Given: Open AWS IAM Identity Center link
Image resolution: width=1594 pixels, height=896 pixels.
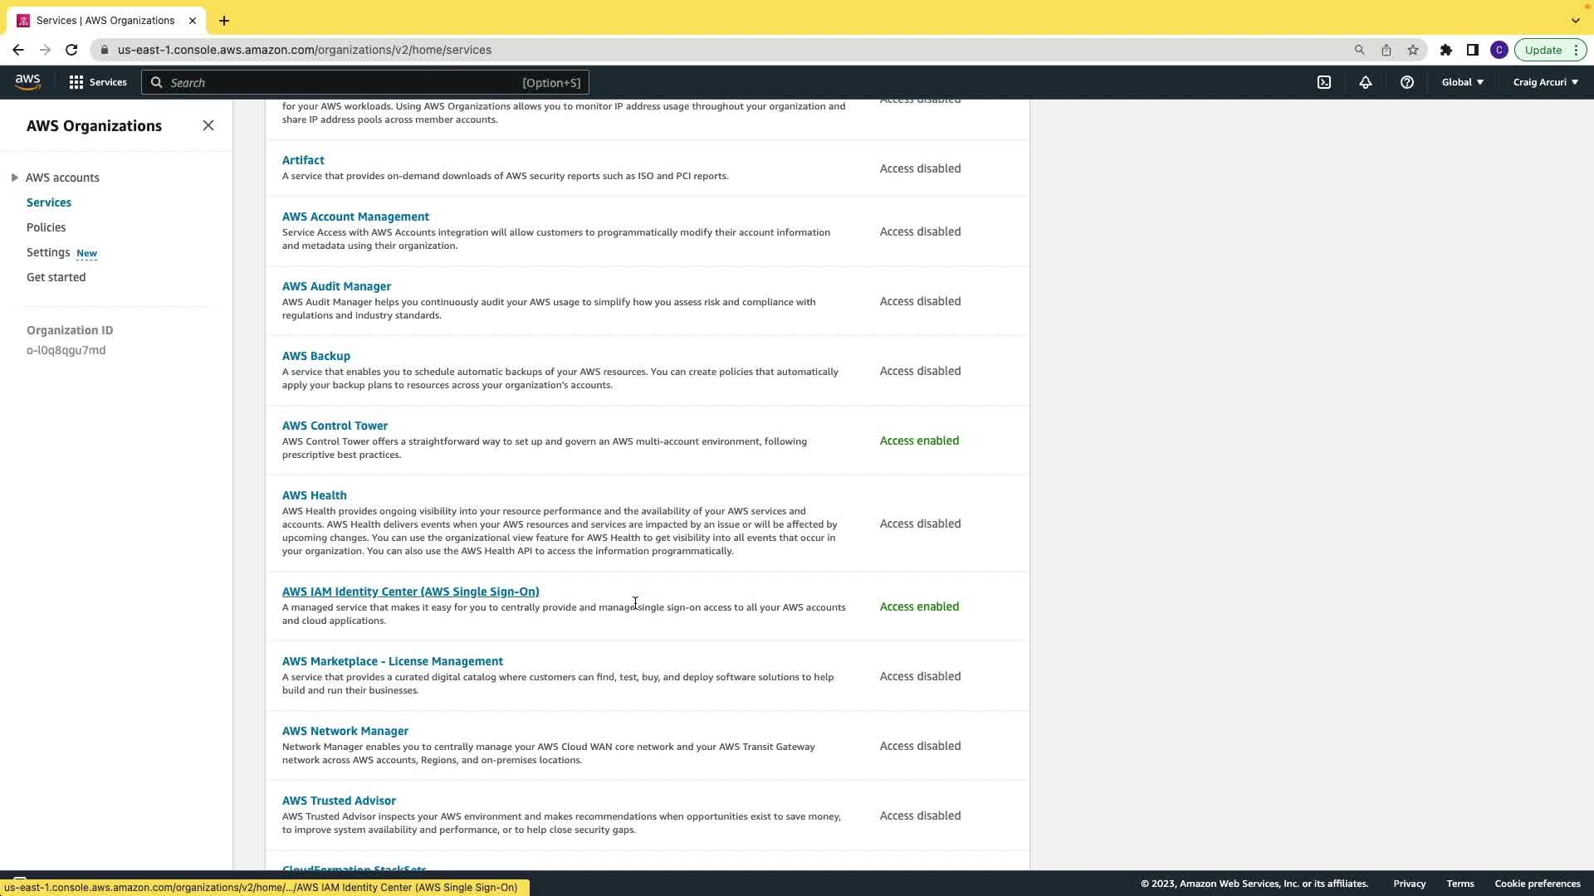Looking at the screenshot, I should coord(410,592).
